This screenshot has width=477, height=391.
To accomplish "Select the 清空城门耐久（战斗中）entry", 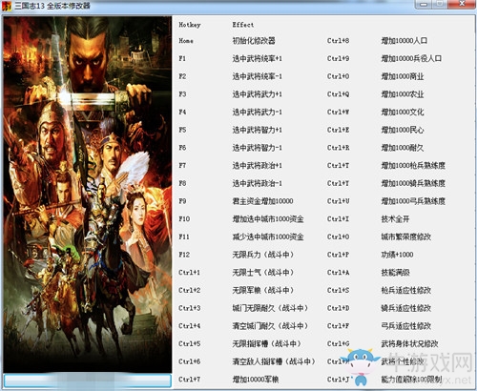I will (x=270, y=325).
